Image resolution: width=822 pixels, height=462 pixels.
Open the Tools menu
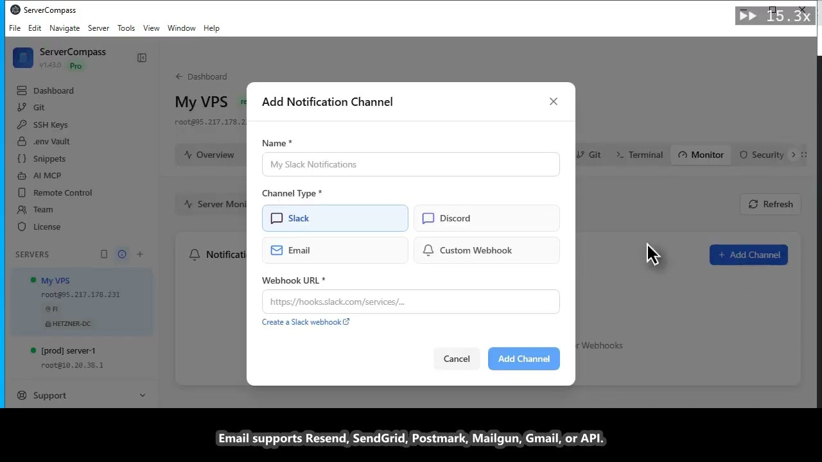pos(127,28)
